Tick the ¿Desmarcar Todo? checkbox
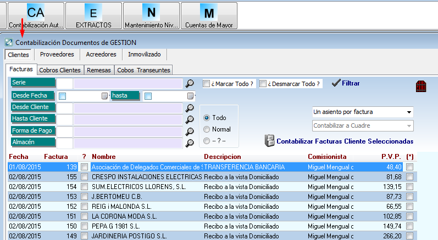438x240 pixels. (x=263, y=84)
